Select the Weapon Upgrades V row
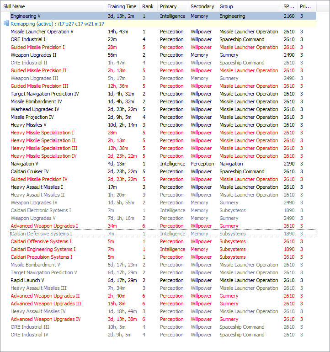This screenshot has height=352, width=330. tap(163, 218)
